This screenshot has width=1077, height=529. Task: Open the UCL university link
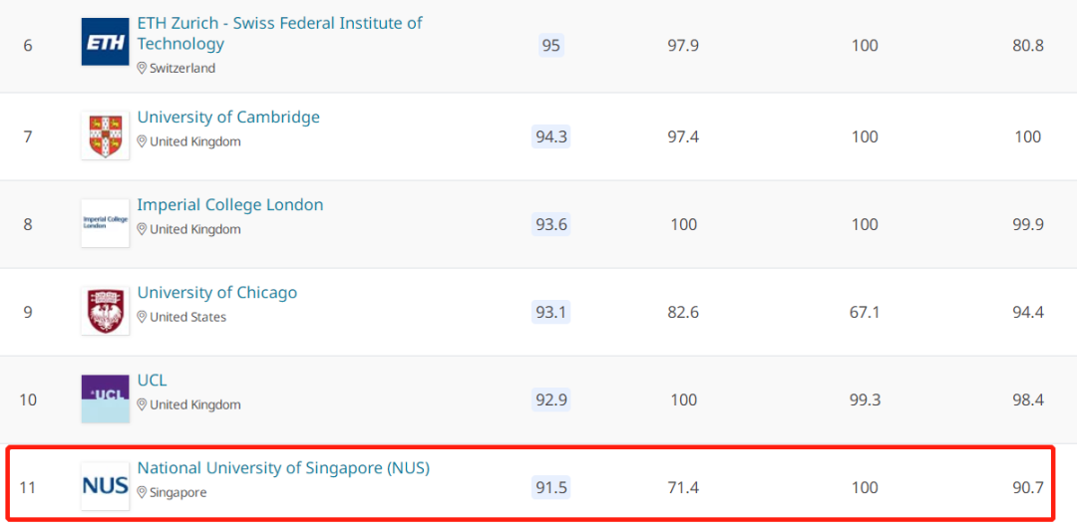point(152,381)
